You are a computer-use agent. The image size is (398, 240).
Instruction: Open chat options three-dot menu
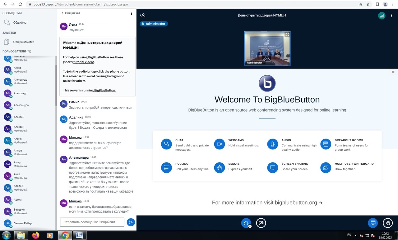[132, 13]
